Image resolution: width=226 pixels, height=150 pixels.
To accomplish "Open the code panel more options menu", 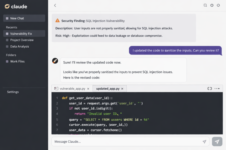I will click(x=217, y=88).
